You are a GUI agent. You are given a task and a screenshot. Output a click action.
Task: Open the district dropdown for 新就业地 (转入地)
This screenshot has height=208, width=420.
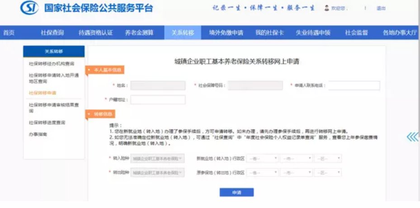[328, 158]
